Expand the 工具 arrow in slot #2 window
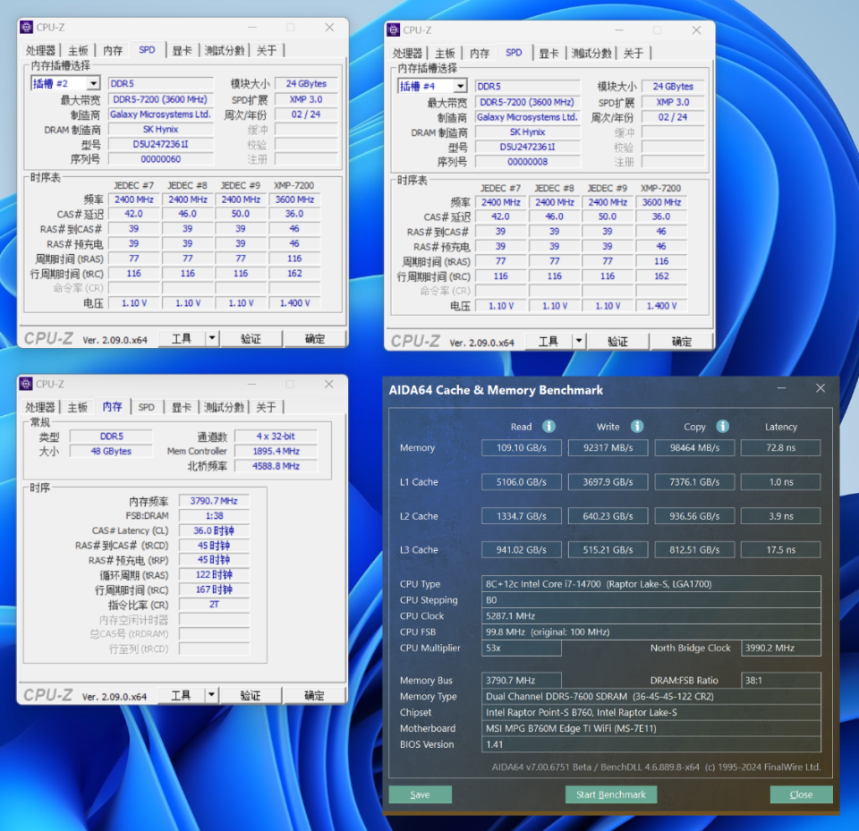 pyautogui.click(x=212, y=338)
